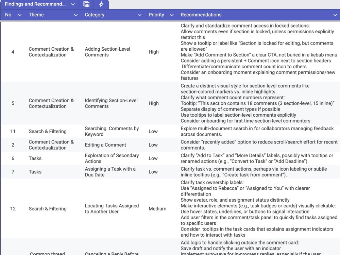Screen dimensions: 340x255
Task: Click the lightning bolt actions icon
Action: [x=101, y=4]
